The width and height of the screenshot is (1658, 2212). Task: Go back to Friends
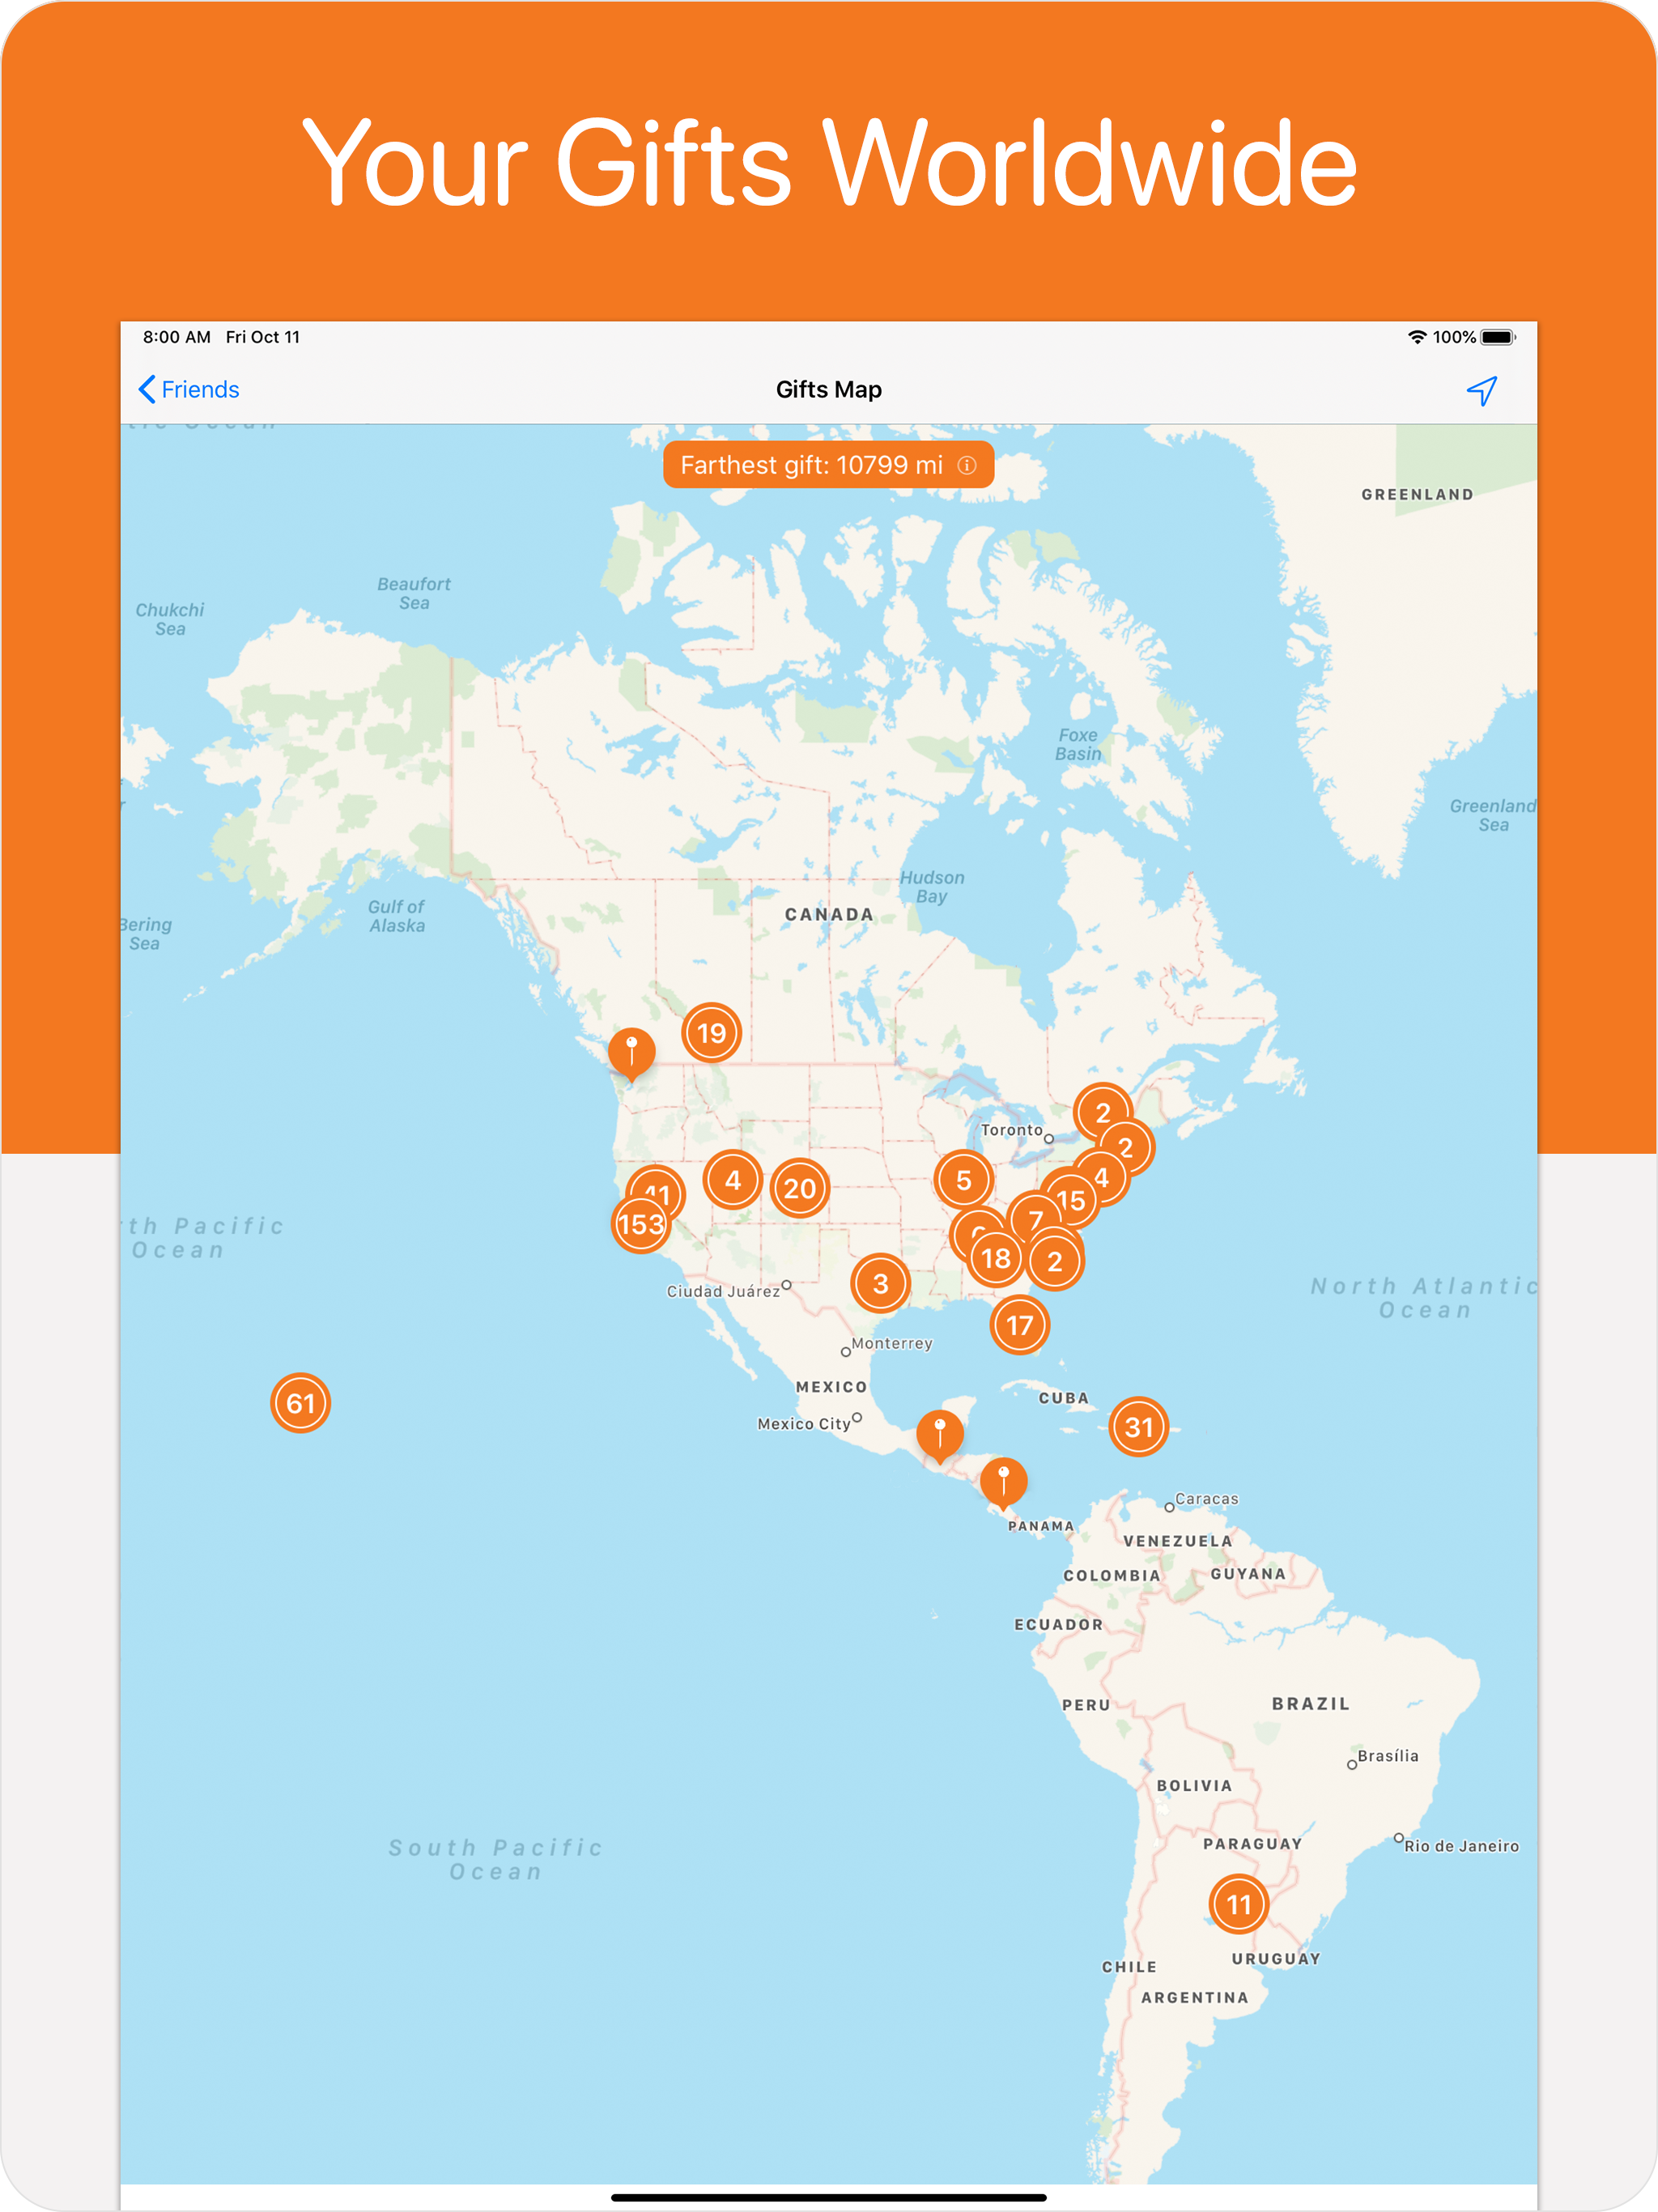tap(188, 389)
